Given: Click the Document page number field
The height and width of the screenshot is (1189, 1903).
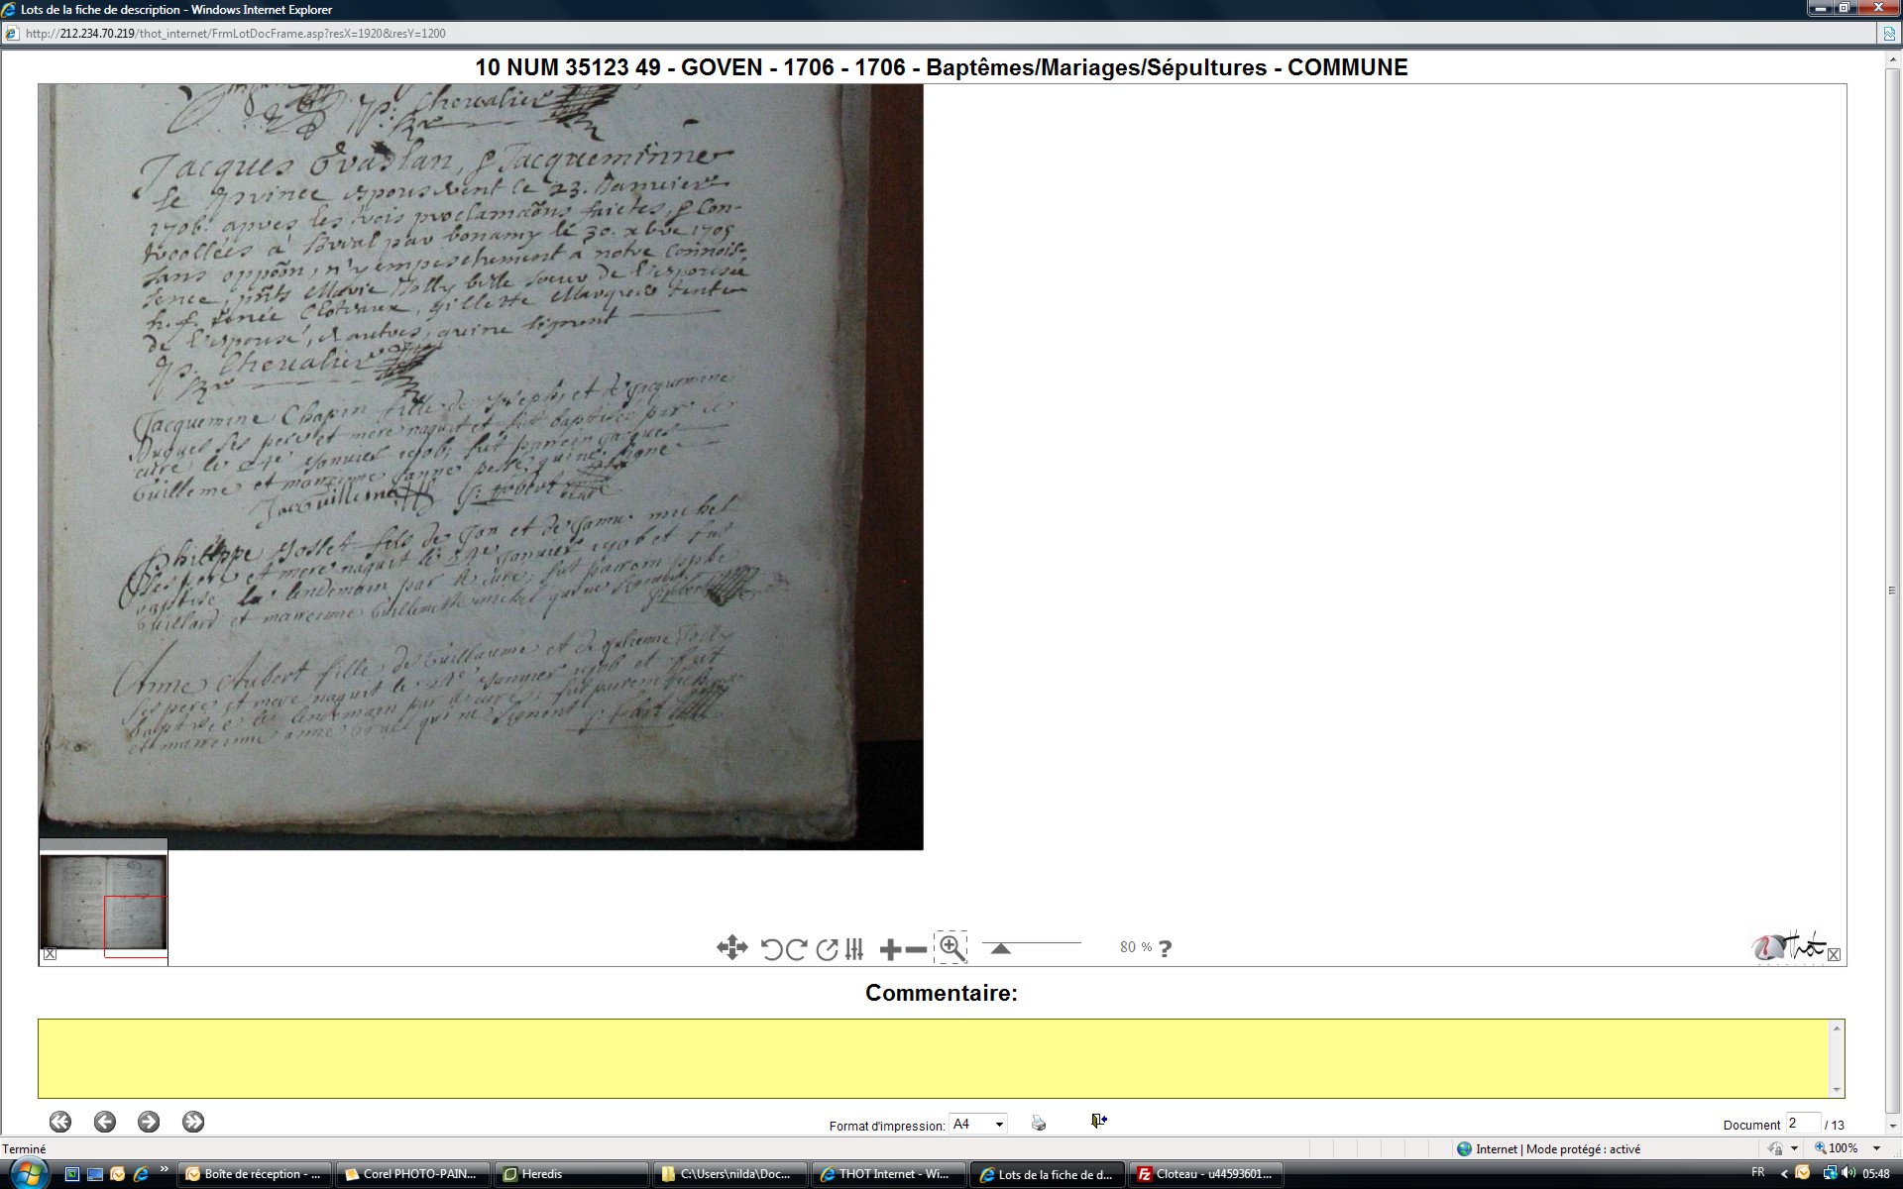Looking at the screenshot, I should [1802, 1123].
